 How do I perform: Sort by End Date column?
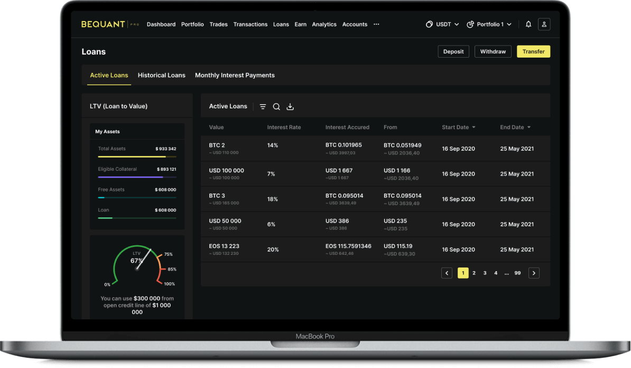point(515,127)
